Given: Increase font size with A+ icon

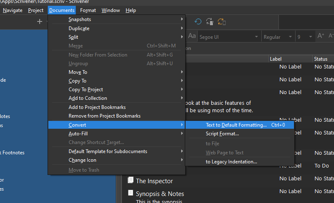Looking at the screenshot, I should pos(321,36).
